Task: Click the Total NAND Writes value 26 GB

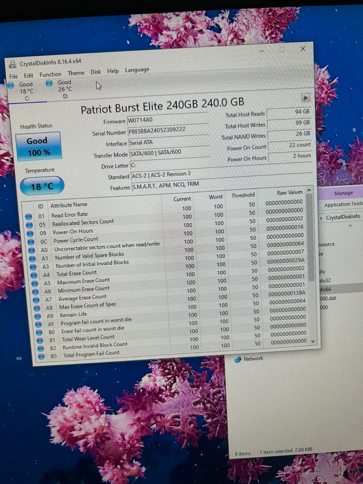Action: coord(289,134)
